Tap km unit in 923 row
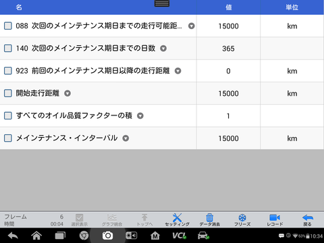Viewport: 324px width, 243px height. coord(292,71)
